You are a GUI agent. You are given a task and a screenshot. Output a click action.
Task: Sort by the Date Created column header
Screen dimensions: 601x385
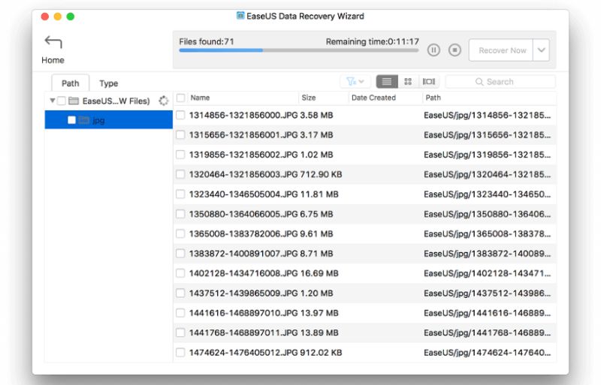[x=385, y=98]
